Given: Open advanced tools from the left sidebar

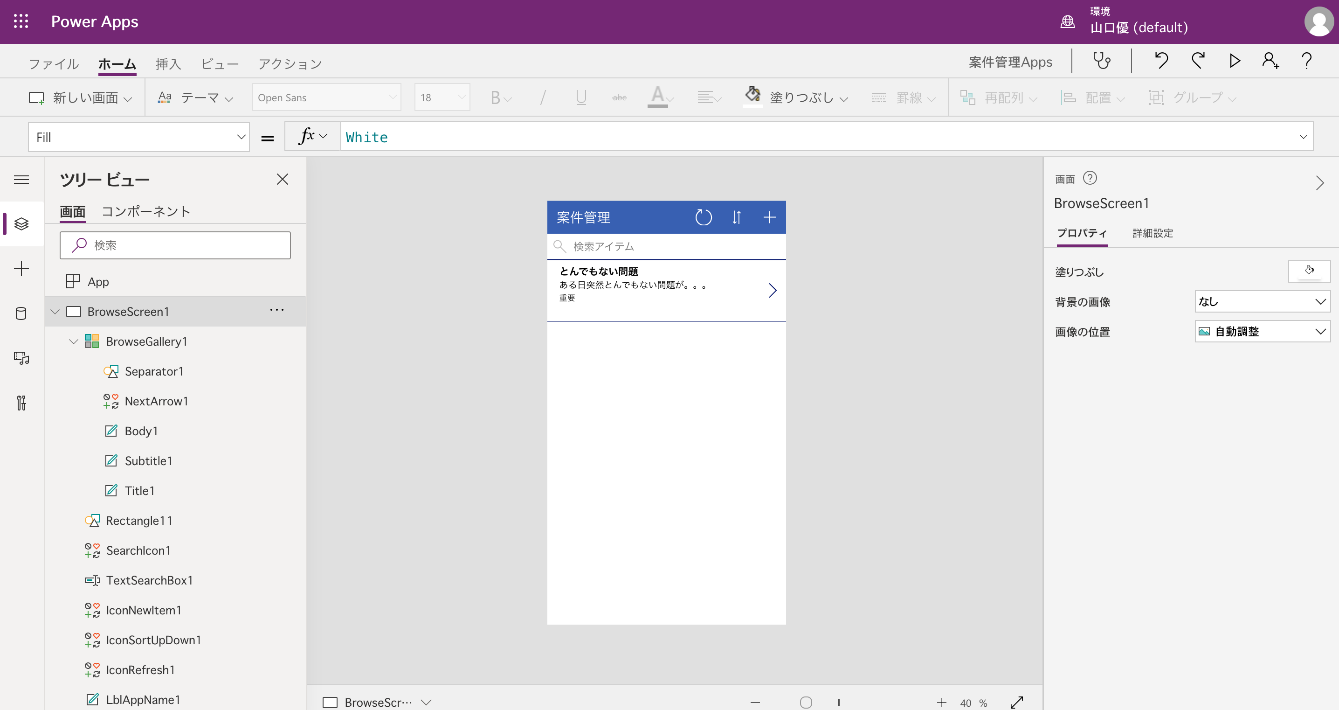Looking at the screenshot, I should pos(21,403).
